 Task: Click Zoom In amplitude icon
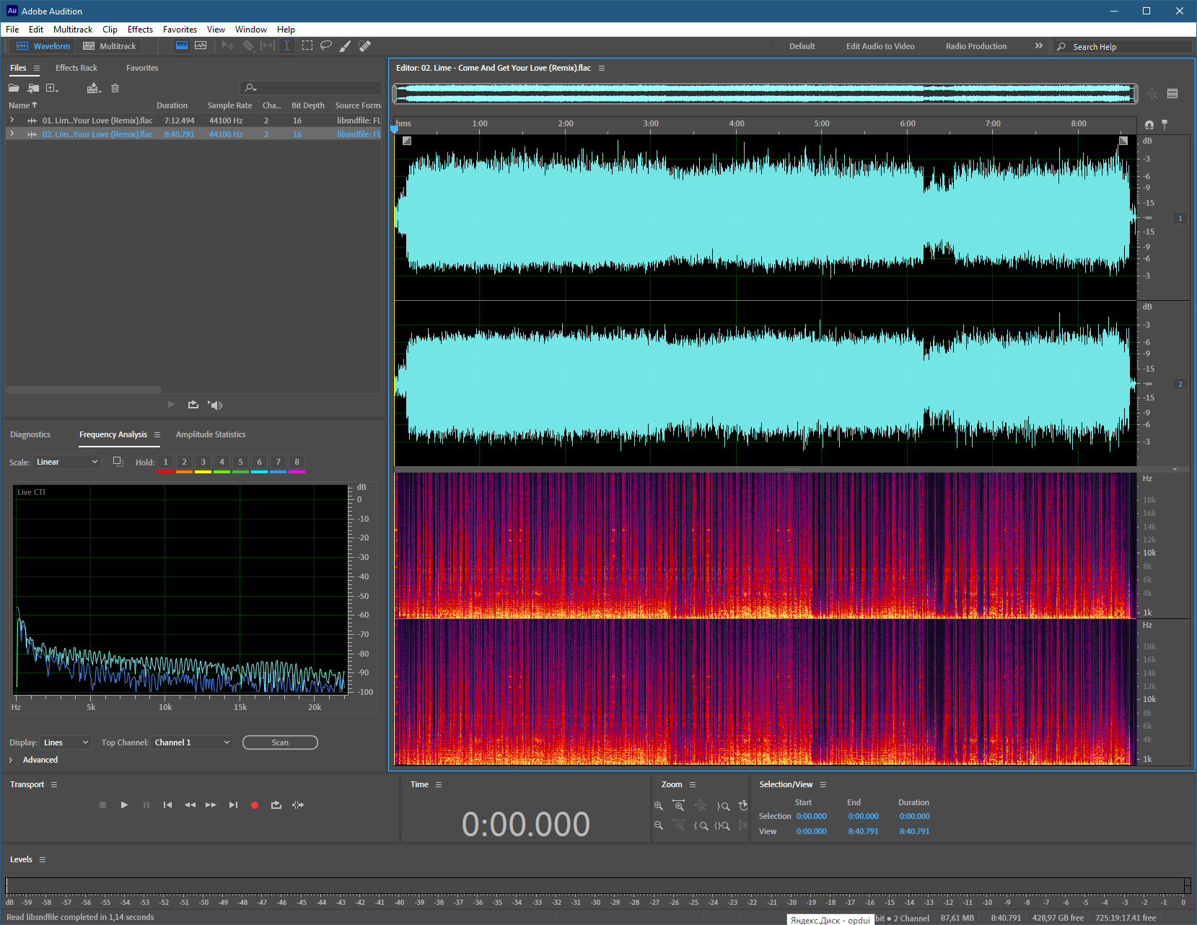(658, 806)
